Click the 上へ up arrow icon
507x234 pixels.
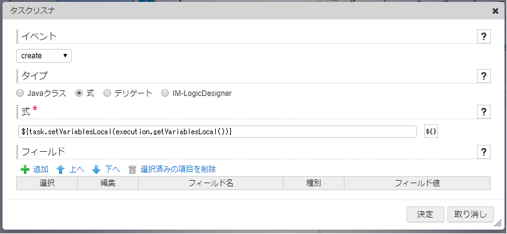(61, 169)
